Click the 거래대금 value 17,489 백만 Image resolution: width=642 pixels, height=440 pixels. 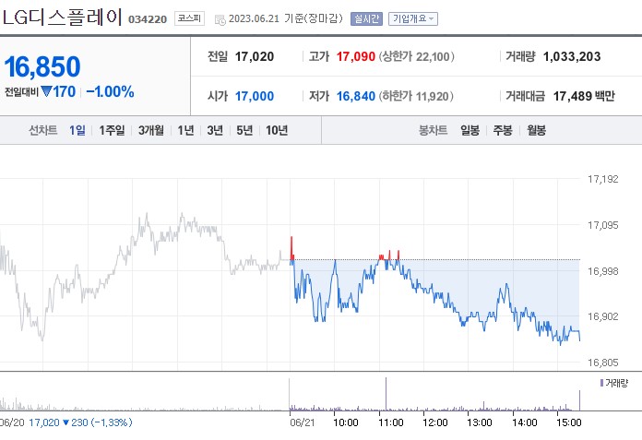584,96
